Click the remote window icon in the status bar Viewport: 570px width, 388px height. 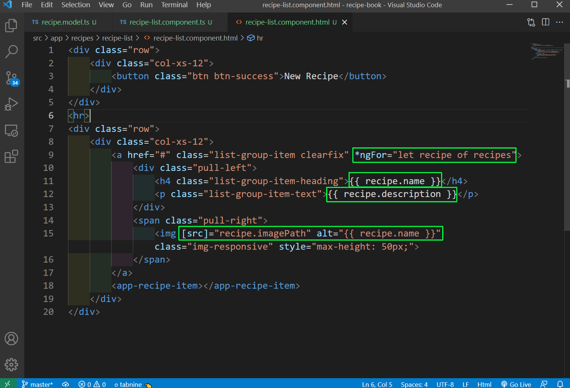[7, 384]
